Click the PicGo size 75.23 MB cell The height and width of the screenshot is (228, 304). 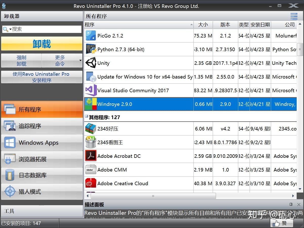point(203,36)
